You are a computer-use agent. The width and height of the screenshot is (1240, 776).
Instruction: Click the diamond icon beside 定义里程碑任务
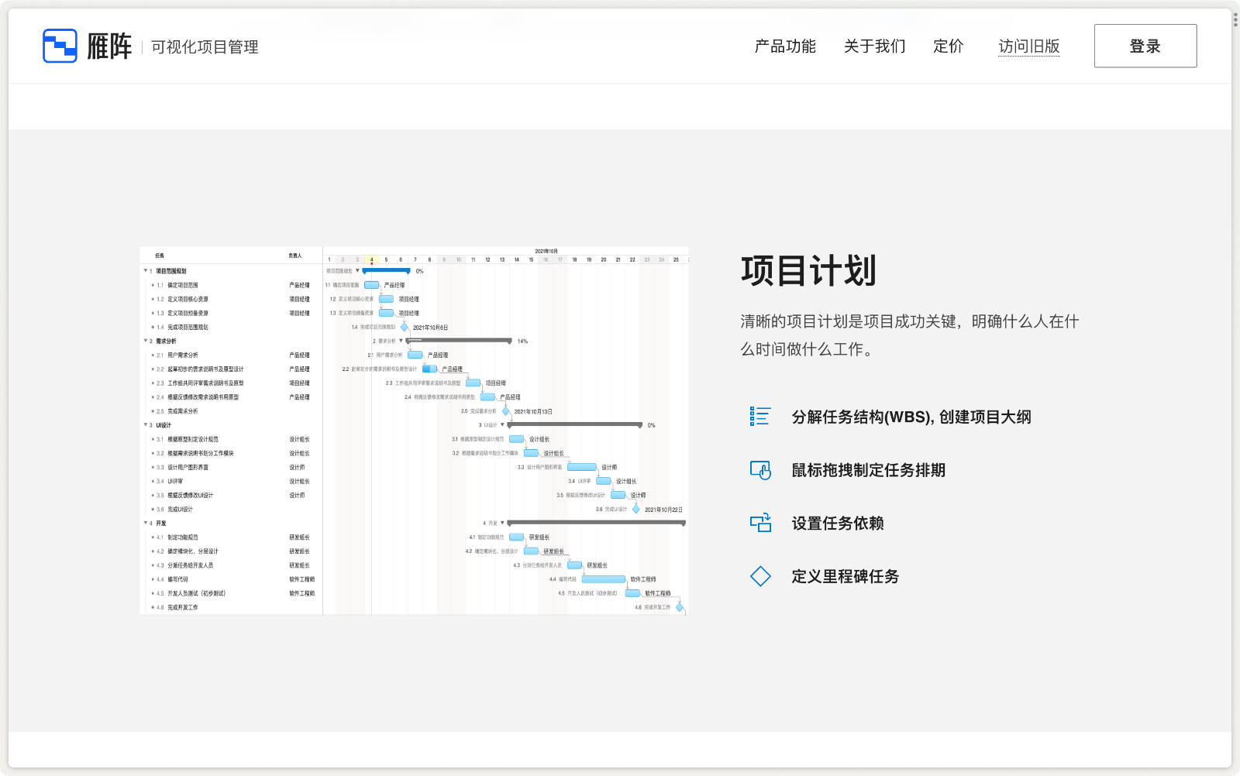tap(761, 576)
